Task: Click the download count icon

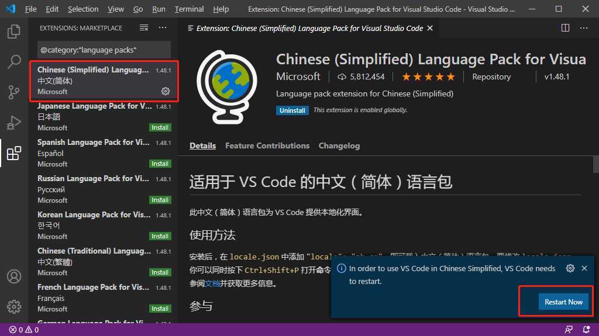Action: (x=342, y=77)
